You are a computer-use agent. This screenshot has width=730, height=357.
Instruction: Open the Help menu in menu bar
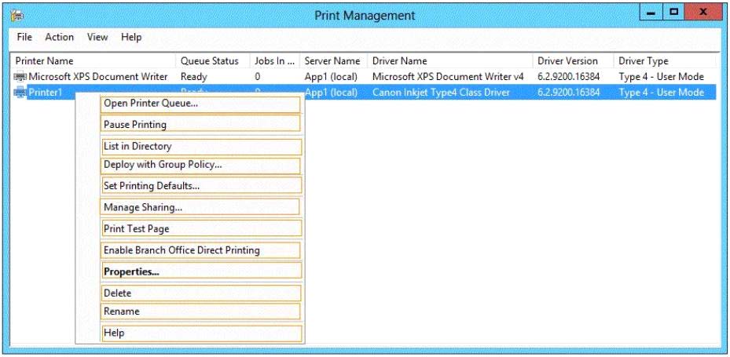pyautogui.click(x=131, y=37)
